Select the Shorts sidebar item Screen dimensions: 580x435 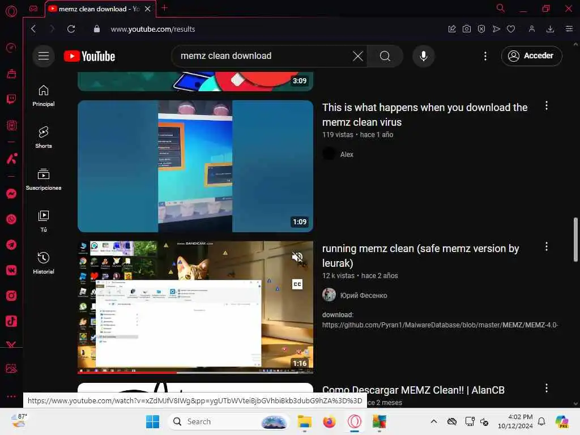[x=44, y=137]
